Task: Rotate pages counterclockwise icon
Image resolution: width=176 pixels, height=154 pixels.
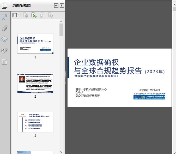Action: click(42, 15)
